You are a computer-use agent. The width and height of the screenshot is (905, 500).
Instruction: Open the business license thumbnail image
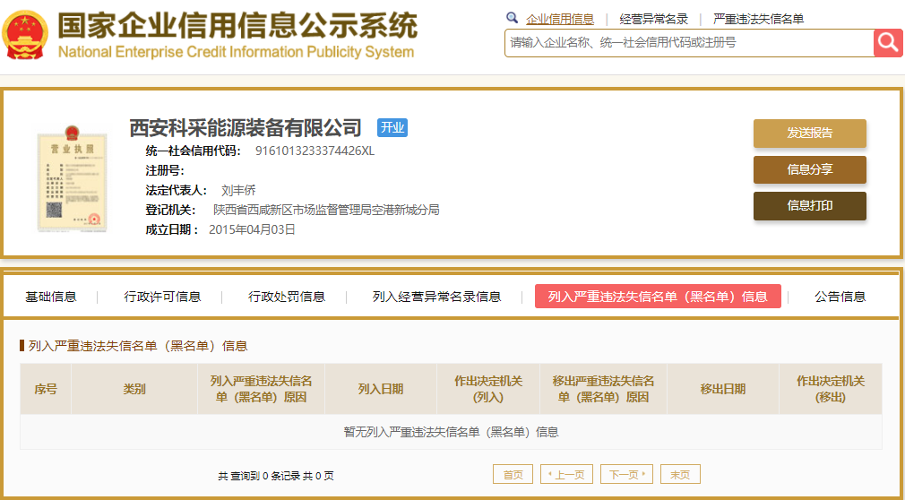(x=72, y=179)
